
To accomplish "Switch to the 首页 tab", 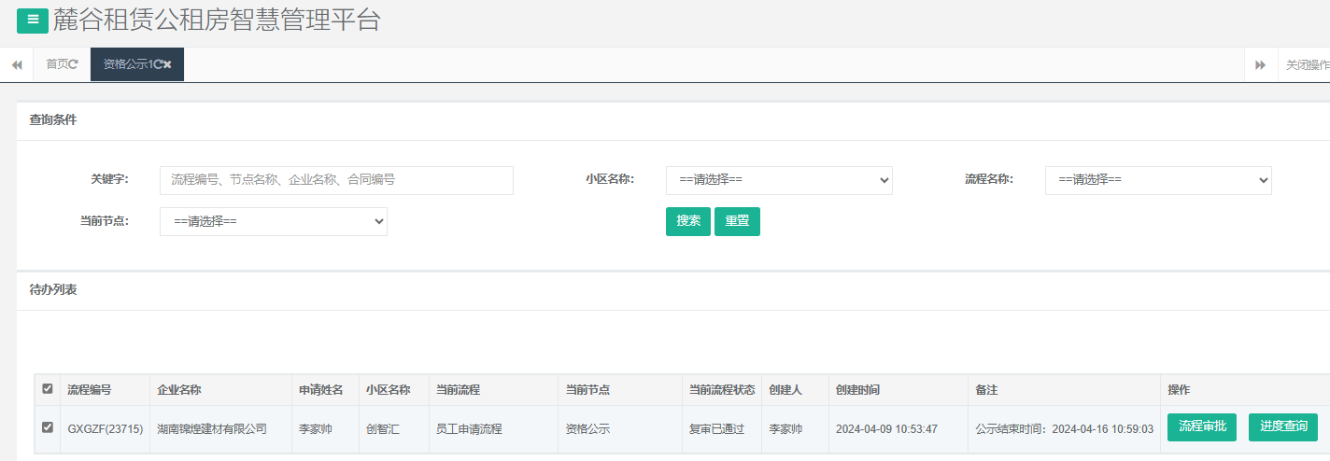I will pyautogui.click(x=57, y=64).
